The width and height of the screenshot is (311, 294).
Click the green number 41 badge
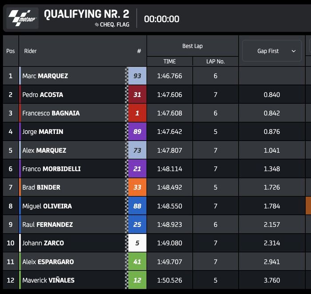(137, 262)
